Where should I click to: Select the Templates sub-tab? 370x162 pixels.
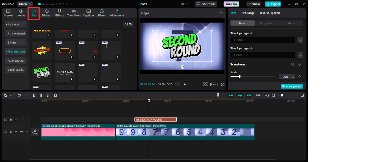coord(267,23)
